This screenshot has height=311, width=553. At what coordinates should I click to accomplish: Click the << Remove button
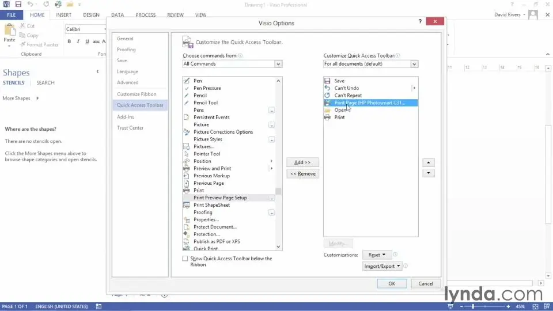point(302,173)
